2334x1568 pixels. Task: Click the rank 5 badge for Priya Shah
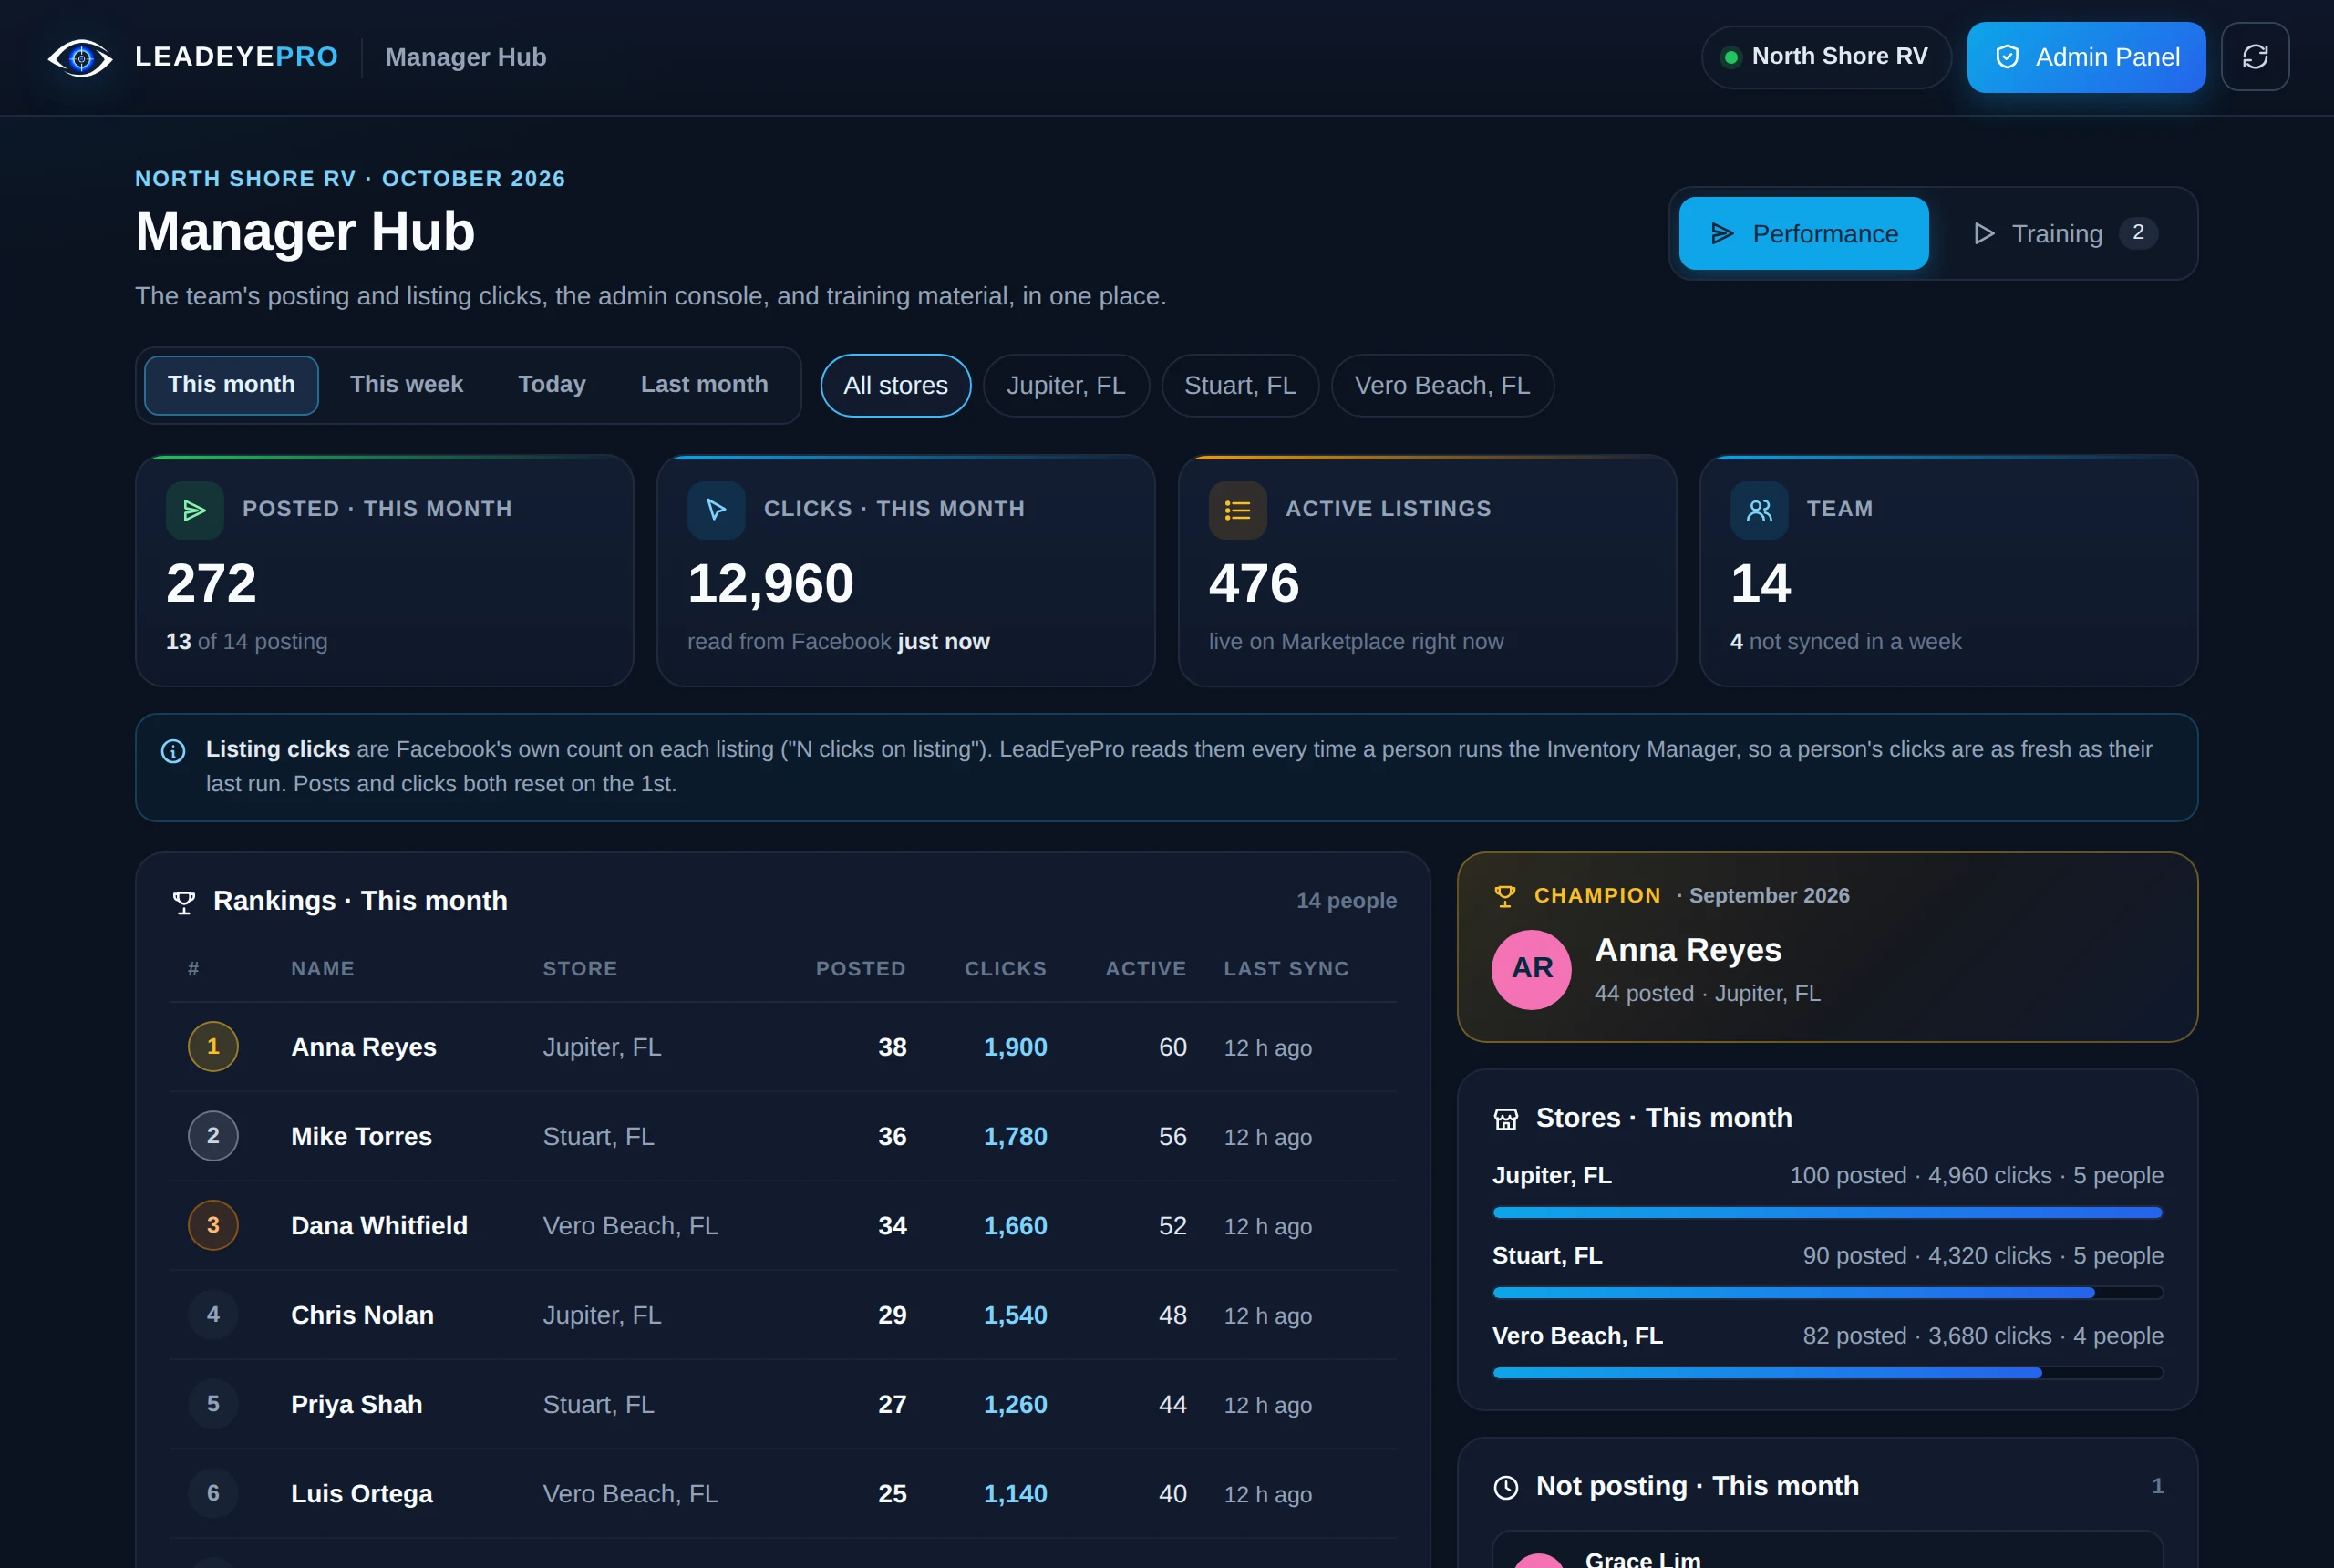[213, 1403]
